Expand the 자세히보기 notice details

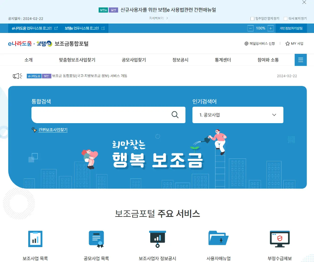pyautogui.click(x=156, y=18)
